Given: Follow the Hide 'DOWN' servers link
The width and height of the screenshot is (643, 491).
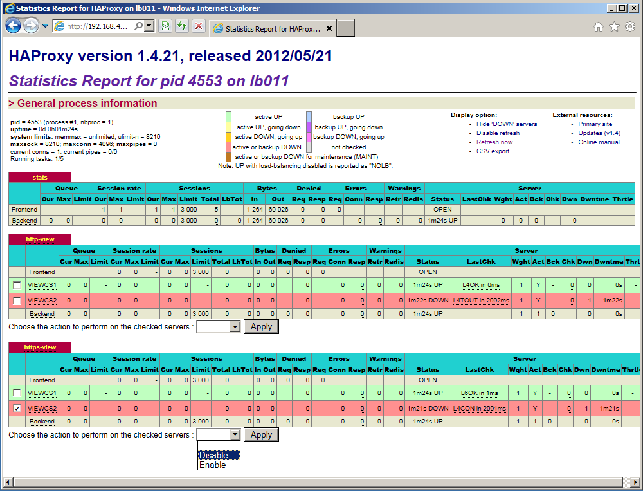Looking at the screenshot, I should [507, 124].
